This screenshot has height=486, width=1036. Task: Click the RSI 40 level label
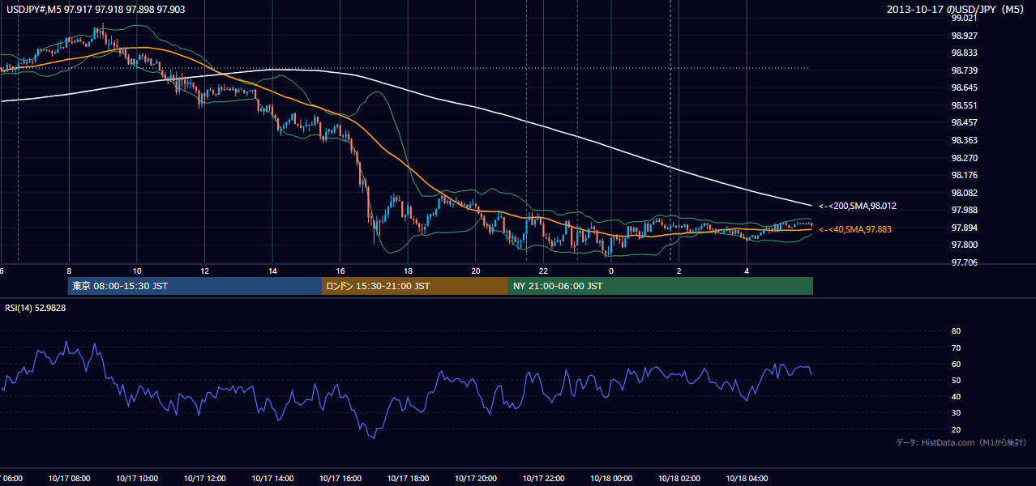click(x=956, y=396)
